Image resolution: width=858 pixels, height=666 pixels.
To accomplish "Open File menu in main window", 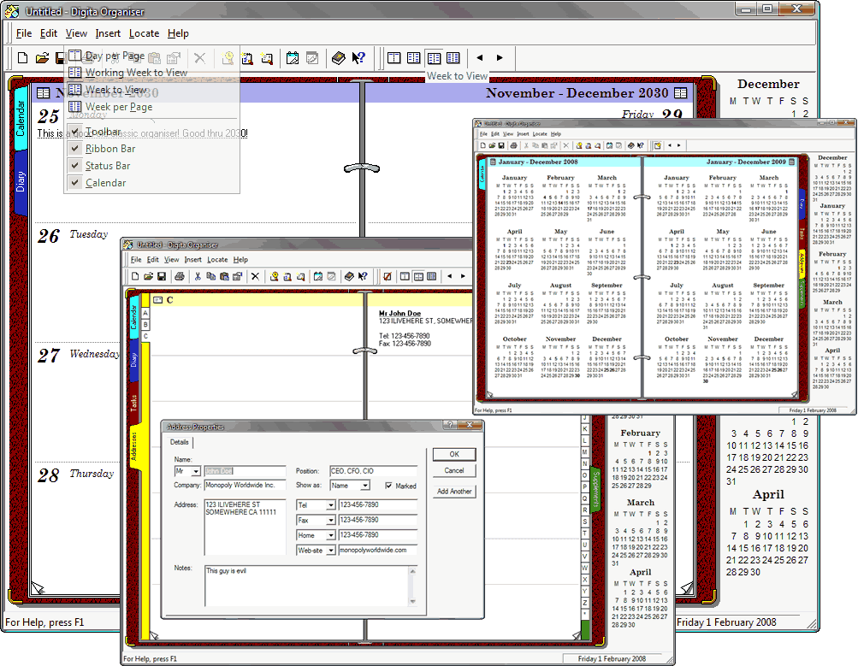I will (x=24, y=33).
